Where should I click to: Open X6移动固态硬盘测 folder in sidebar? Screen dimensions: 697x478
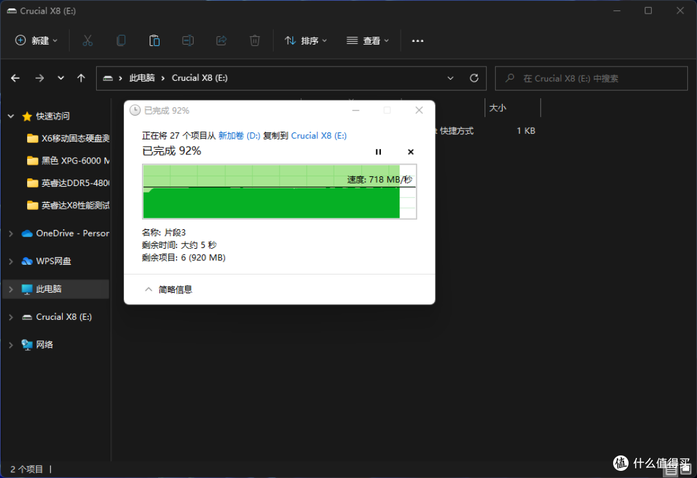point(68,138)
